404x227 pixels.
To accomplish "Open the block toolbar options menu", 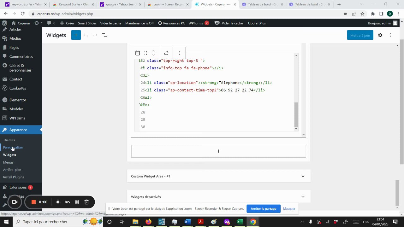I will 179,53.
